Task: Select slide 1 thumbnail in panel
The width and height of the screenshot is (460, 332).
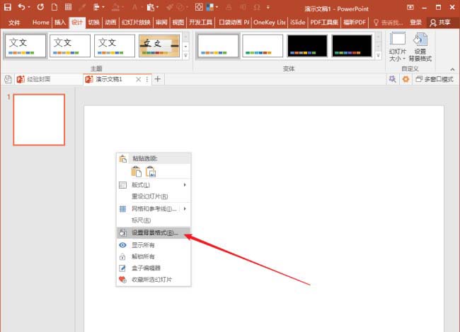Action: tap(39, 119)
